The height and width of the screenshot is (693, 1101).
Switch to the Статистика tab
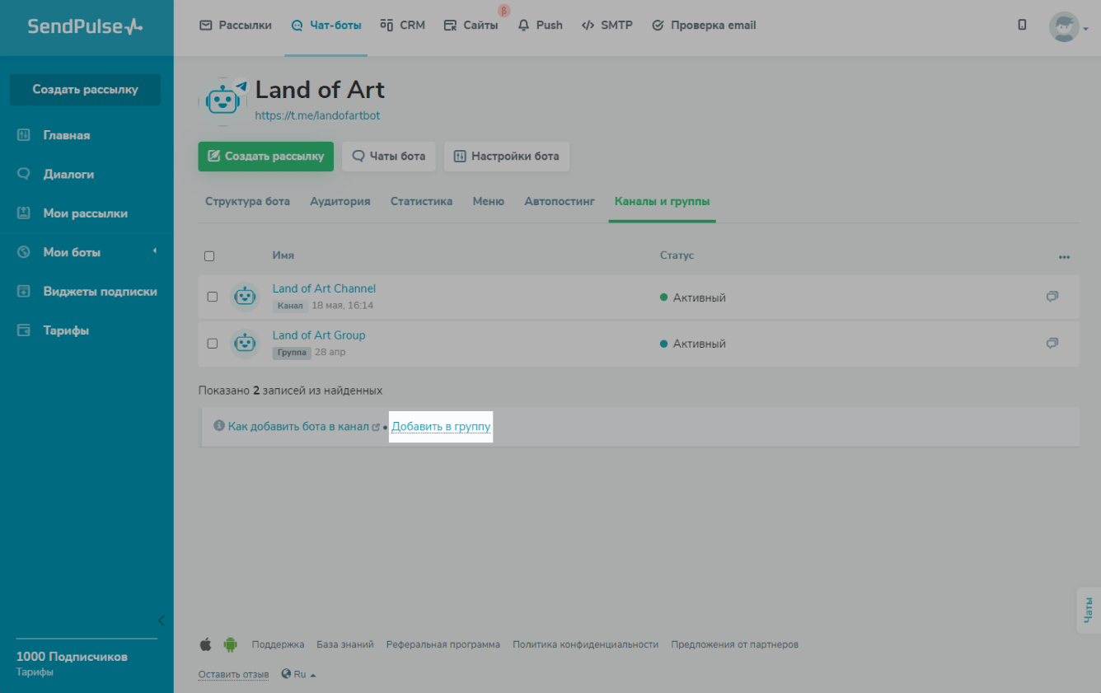(x=421, y=201)
